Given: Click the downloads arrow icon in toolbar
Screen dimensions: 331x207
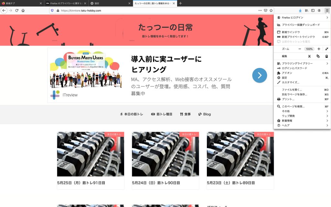Looking at the screenshot, I should tap(300, 10).
